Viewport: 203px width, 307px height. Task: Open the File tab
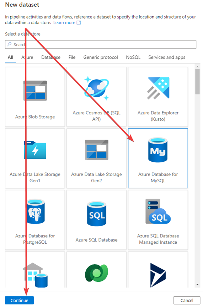72,57
